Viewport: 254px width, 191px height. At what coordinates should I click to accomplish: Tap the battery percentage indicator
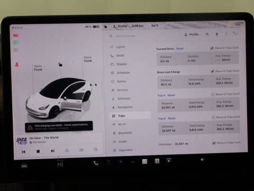[x=92, y=27]
